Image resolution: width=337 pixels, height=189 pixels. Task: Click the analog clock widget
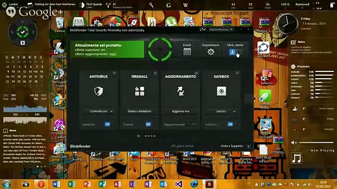click(288, 24)
